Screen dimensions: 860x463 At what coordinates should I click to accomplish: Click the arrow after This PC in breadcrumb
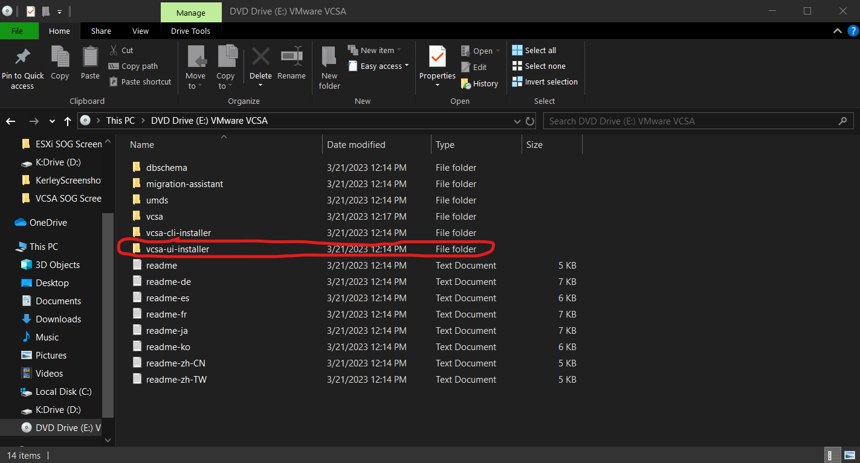tap(143, 121)
